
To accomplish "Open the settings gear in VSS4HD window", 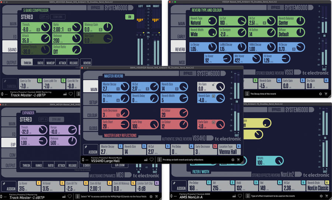I will click(x=233, y=160).
